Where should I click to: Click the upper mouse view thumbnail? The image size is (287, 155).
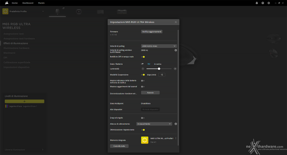pos(273,38)
